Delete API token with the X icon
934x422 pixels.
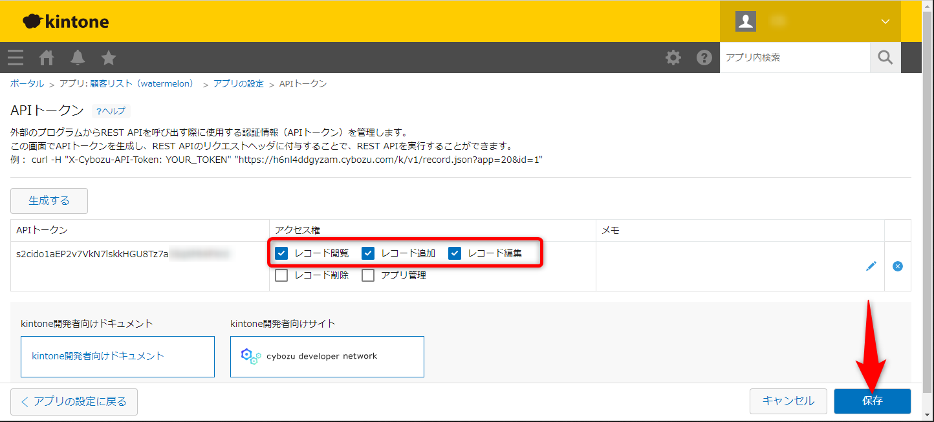pyautogui.click(x=898, y=266)
